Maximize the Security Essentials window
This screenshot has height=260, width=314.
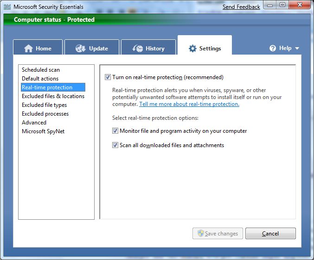(x=282, y=5)
